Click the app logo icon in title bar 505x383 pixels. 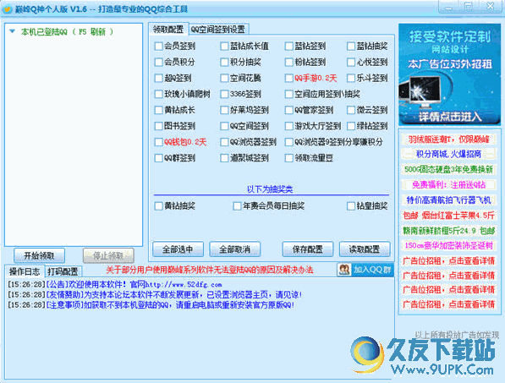pyautogui.click(x=7, y=8)
